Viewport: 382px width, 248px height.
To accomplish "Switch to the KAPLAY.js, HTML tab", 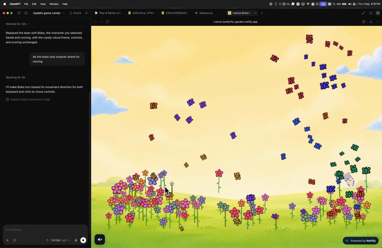I will (x=141, y=13).
